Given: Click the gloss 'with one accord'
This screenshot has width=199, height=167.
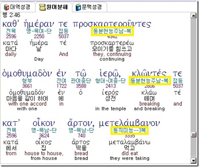Looking at the screenshot, I should coord(27,104).
